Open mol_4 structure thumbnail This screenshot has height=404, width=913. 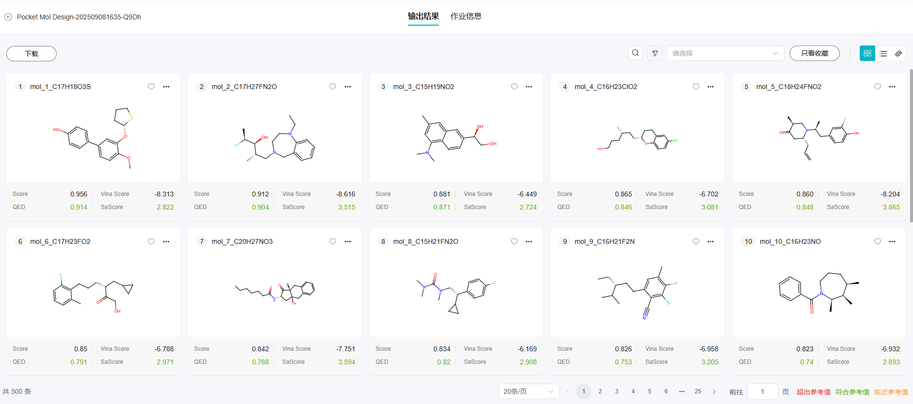tap(637, 139)
